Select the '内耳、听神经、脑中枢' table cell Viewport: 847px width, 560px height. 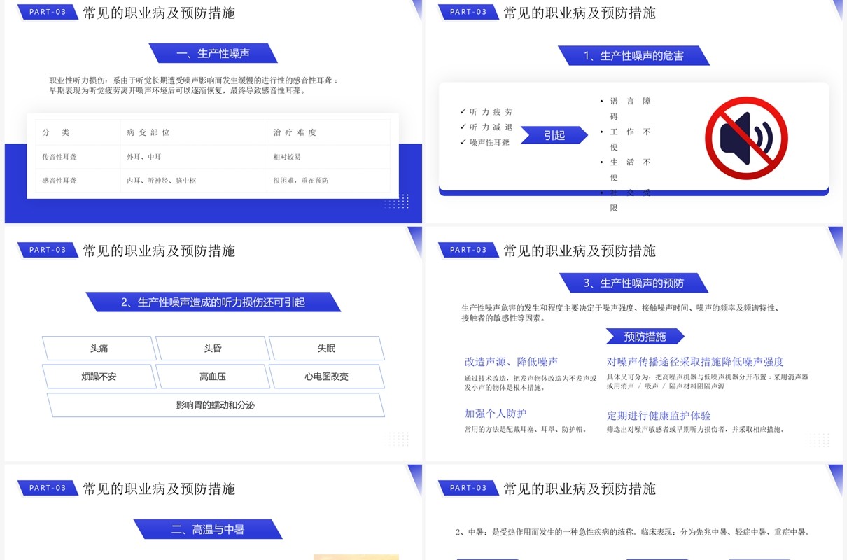click(193, 181)
